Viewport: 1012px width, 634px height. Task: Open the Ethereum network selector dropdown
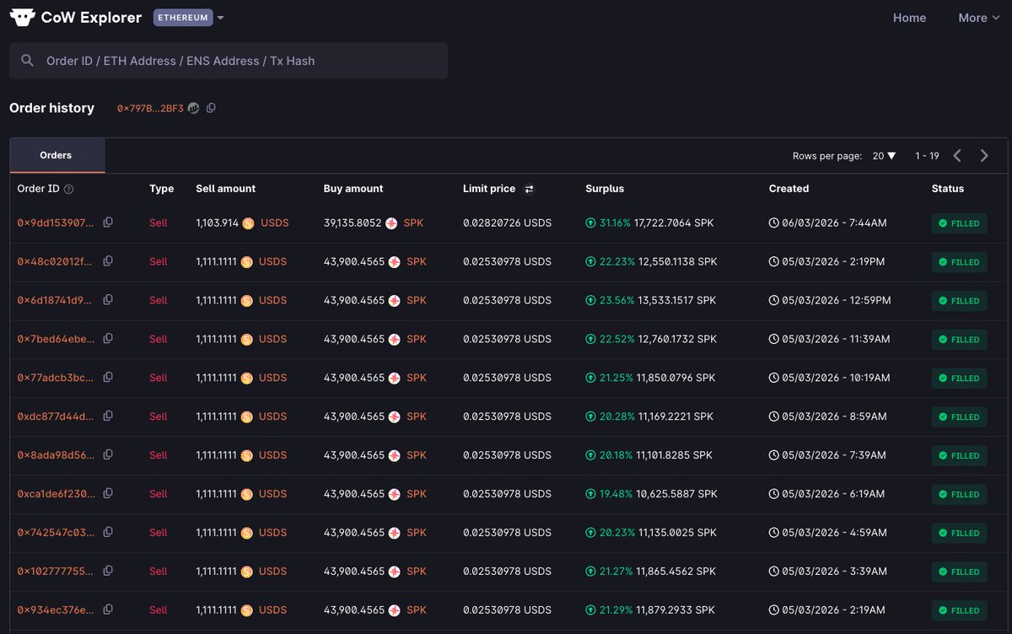189,18
